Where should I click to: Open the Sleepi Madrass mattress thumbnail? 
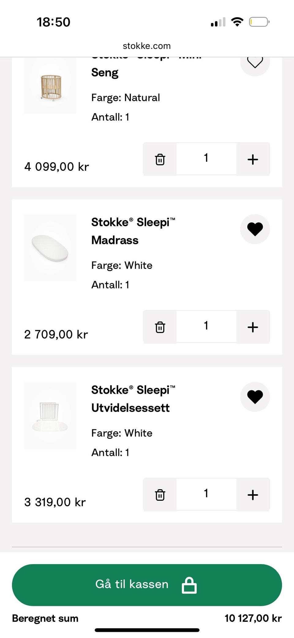click(x=50, y=248)
